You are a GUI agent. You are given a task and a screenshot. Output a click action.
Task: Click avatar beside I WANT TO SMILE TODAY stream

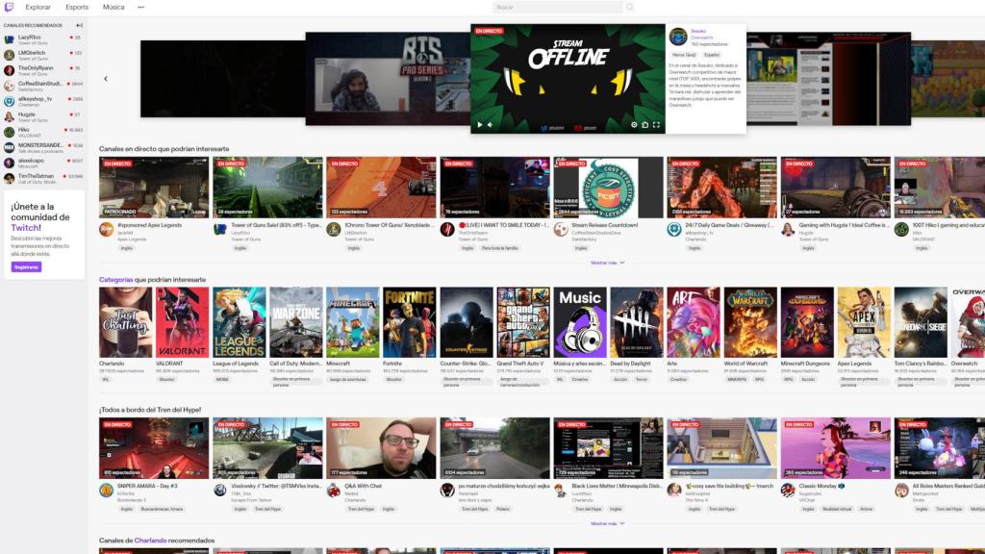click(x=447, y=230)
